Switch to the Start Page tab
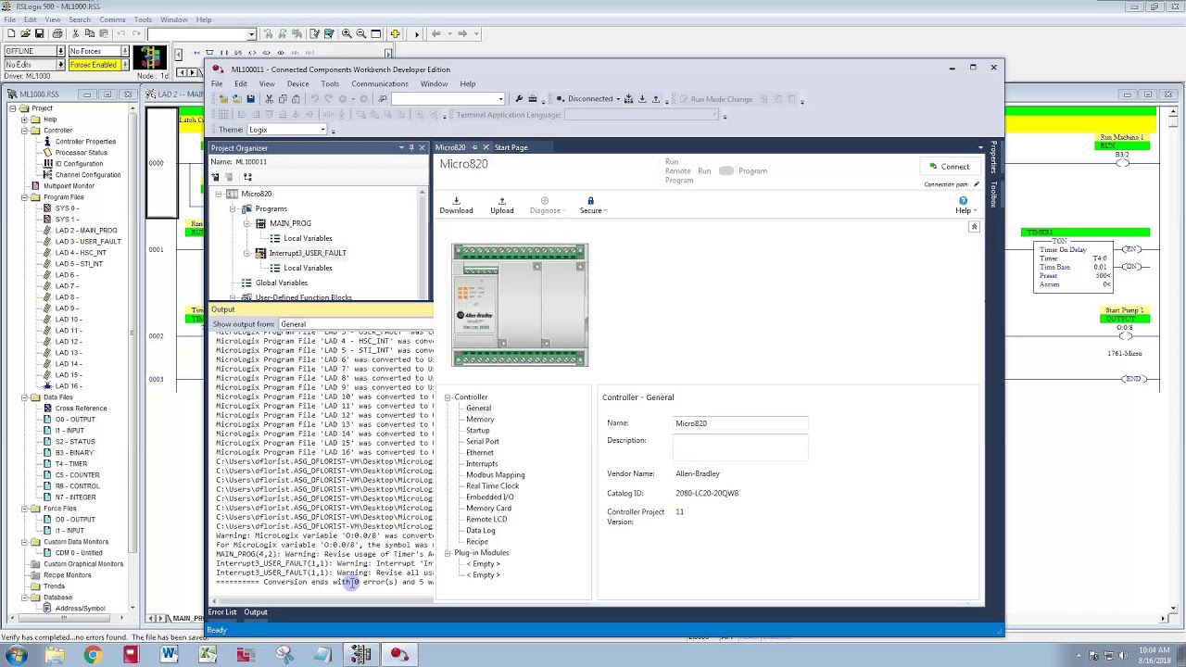 pyautogui.click(x=511, y=147)
